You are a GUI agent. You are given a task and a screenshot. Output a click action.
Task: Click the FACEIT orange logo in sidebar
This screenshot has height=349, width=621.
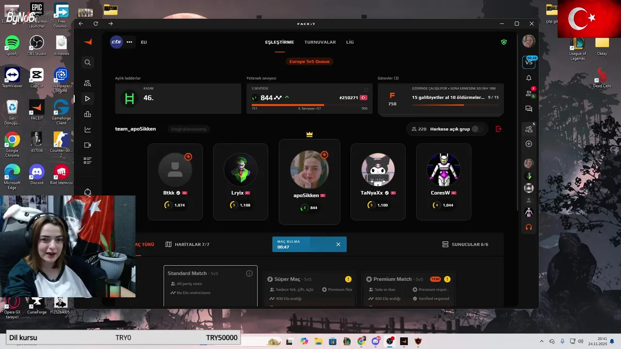pos(88,42)
